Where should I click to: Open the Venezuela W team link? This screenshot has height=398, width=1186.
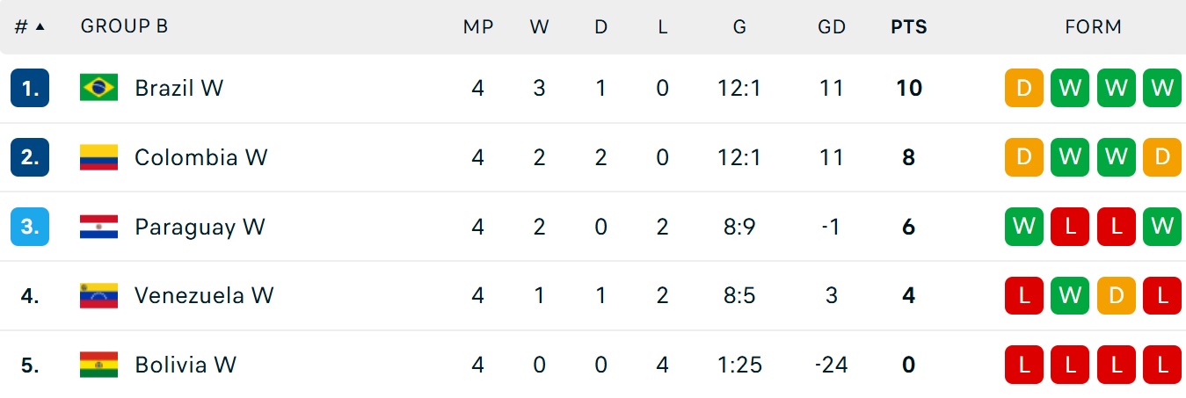[x=204, y=295]
